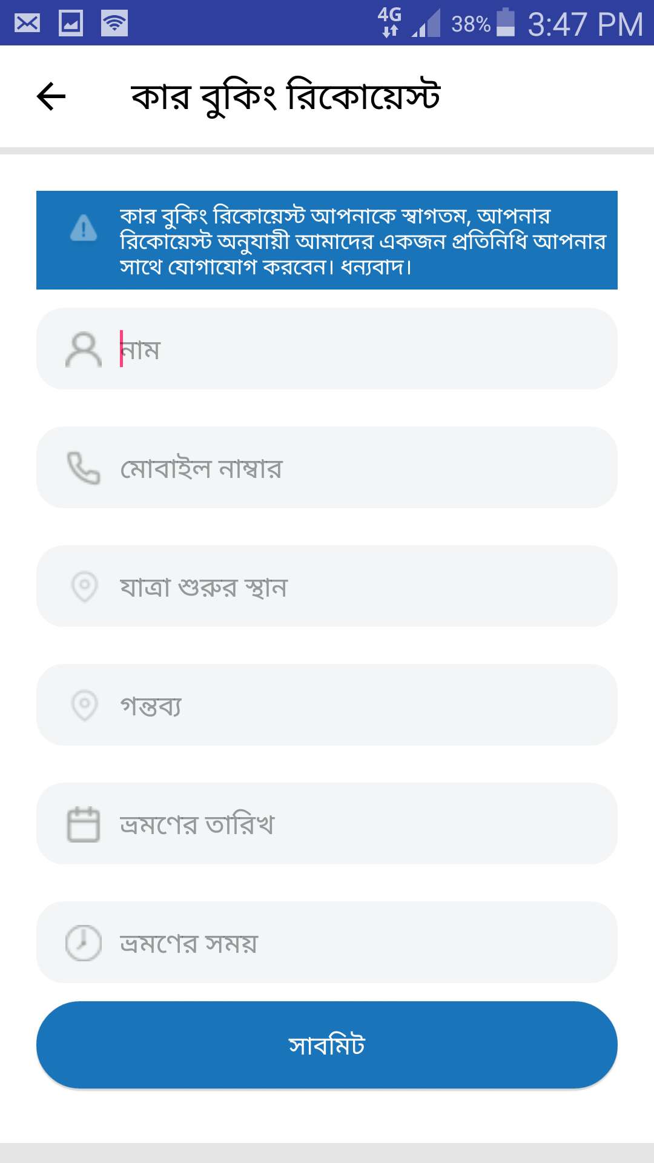Click the warning triangle icon in banner

[x=84, y=228]
